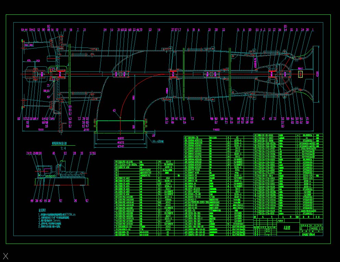
Task: Select the 475 dimension text at left
Action: click(29, 61)
